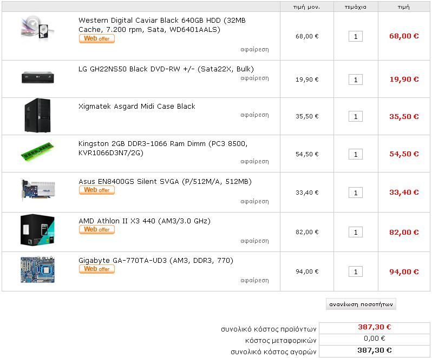Viewport: 432px width, 358px height.
Task: Click the LG DVD-RW drive product image
Action: (38, 77)
